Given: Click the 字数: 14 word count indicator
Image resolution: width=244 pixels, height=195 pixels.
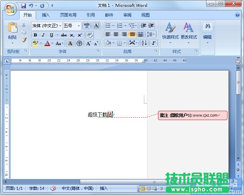Looking at the screenshot, I should [x=37, y=188].
